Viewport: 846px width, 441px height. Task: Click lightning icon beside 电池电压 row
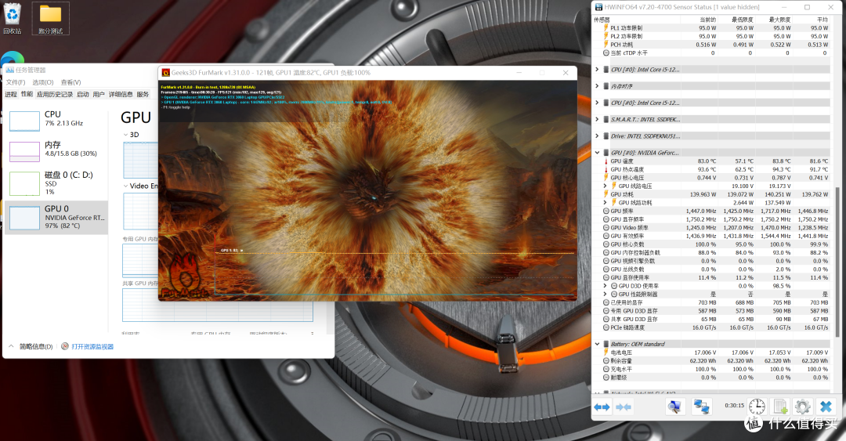[x=606, y=352]
